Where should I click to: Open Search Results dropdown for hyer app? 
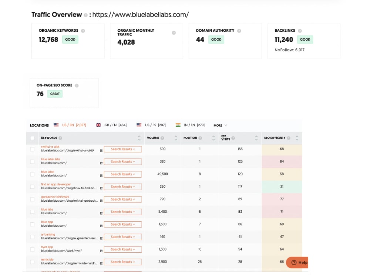click(x=123, y=249)
